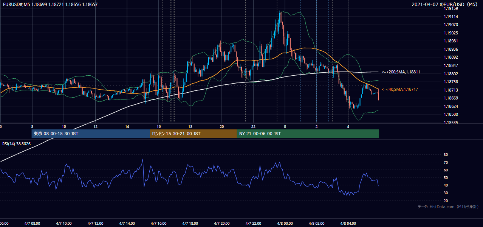Click the 4/7 22:00 date label

(253, 223)
